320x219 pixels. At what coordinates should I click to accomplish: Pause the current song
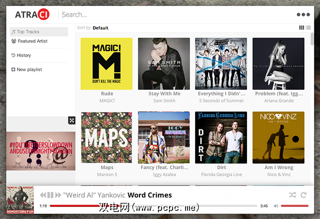(50, 195)
